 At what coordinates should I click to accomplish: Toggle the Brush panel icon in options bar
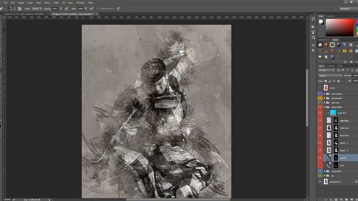click(20, 9)
